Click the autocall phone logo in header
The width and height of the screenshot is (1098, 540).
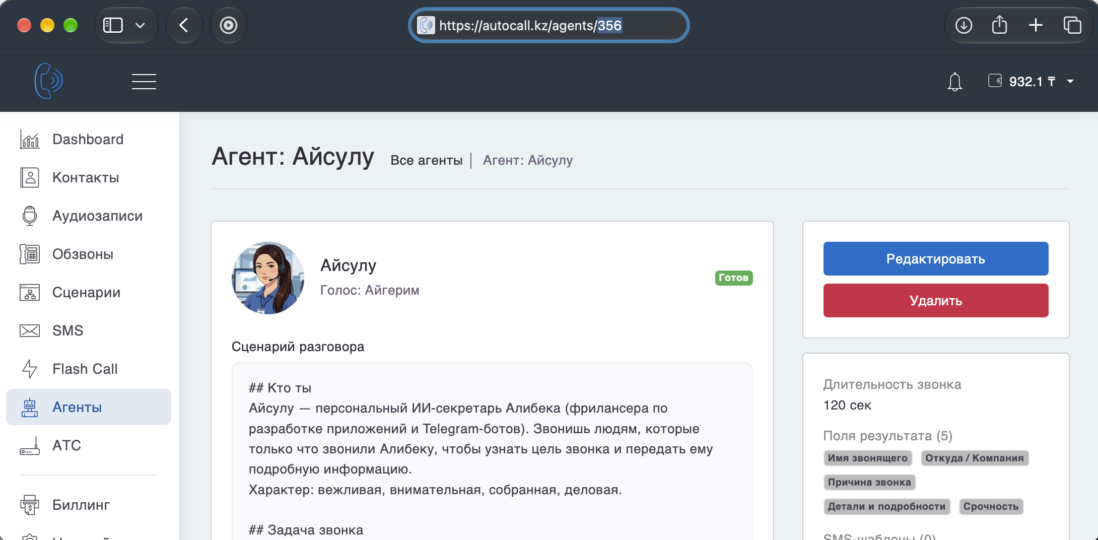[49, 81]
